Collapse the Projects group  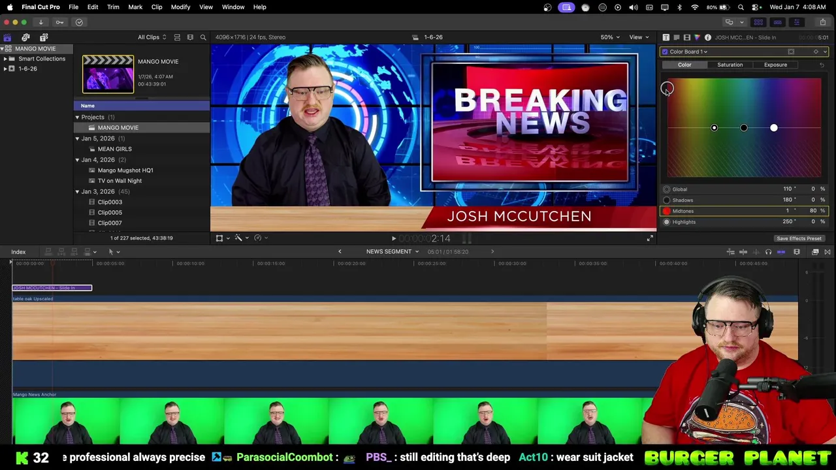(x=77, y=117)
